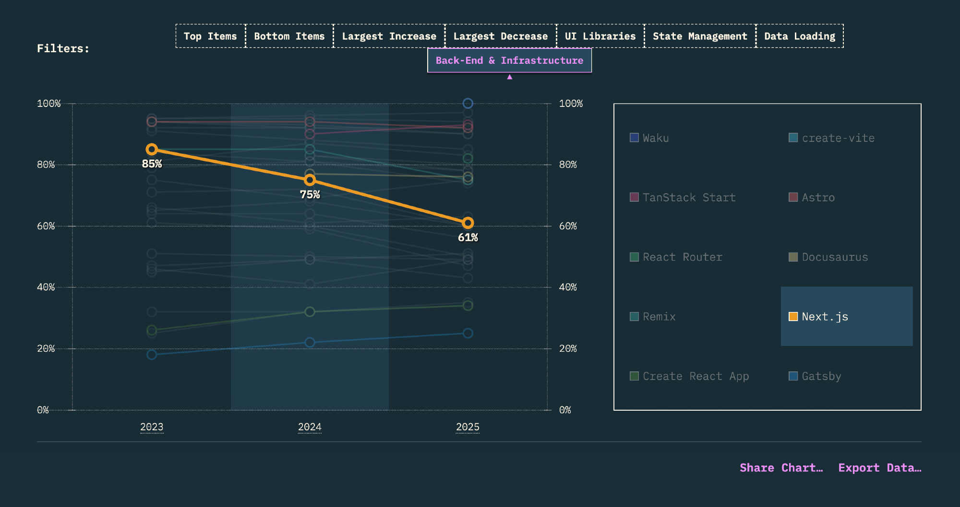Click the Gatsby legend swatch icon
This screenshot has width=960, height=507.
click(793, 376)
